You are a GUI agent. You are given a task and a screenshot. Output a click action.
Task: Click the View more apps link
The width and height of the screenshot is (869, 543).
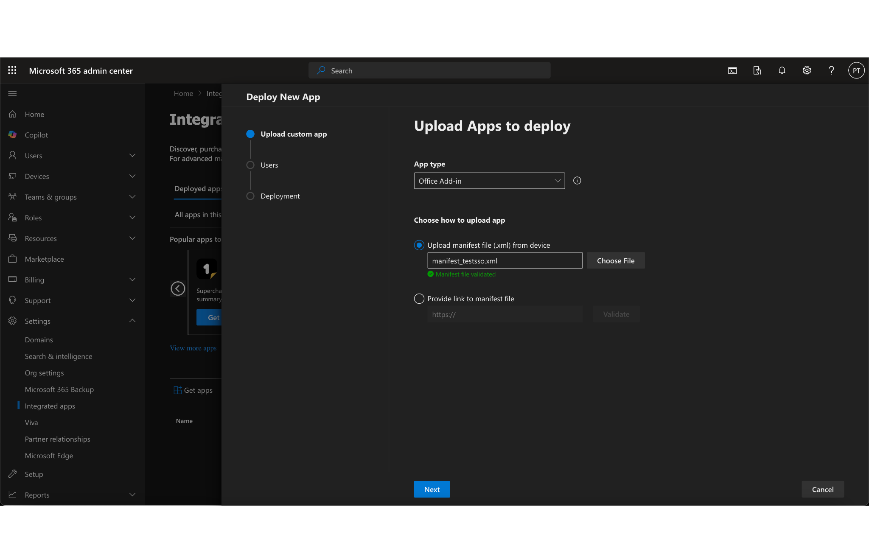pos(193,348)
